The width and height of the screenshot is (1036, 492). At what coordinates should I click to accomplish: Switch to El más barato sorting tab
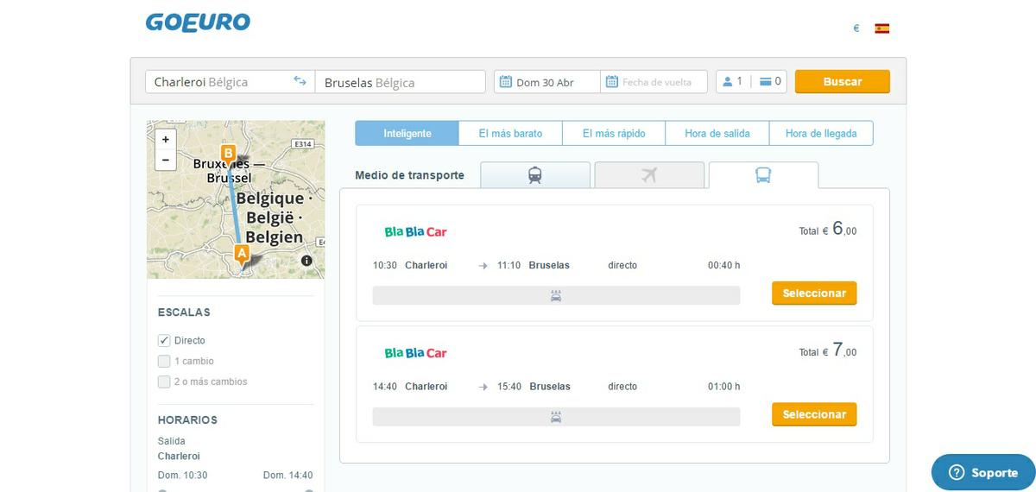(510, 134)
